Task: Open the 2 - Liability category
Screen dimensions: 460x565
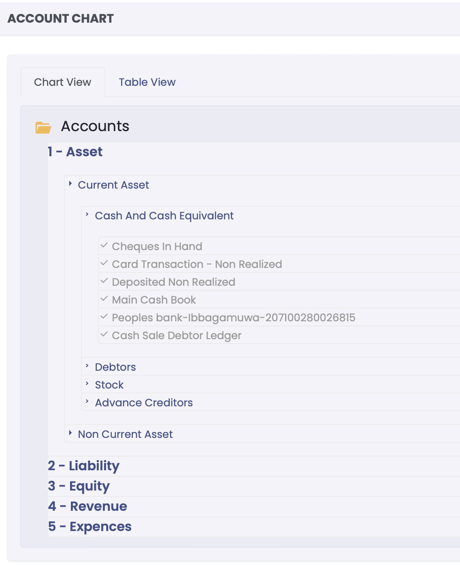Action: tap(84, 466)
